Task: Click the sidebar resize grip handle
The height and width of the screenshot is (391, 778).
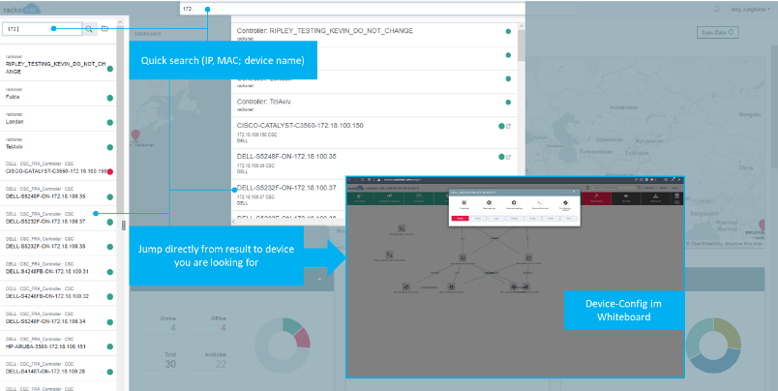Action: click(x=124, y=226)
